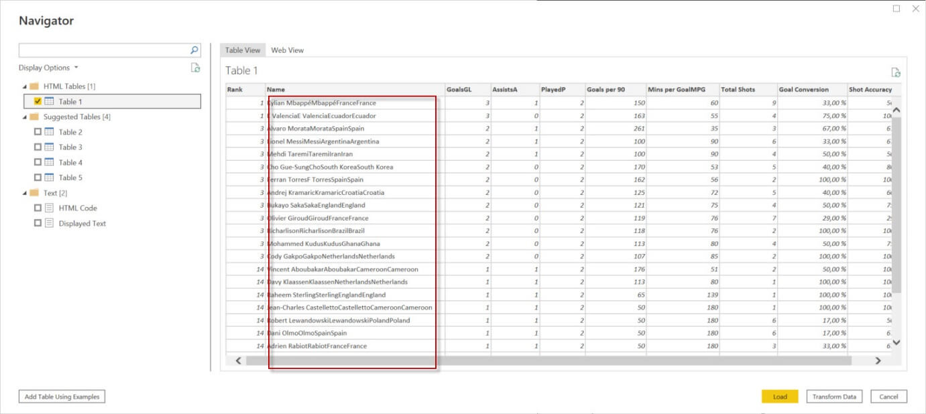Switch to the Web View tab
The image size is (926, 414).
(x=287, y=50)
